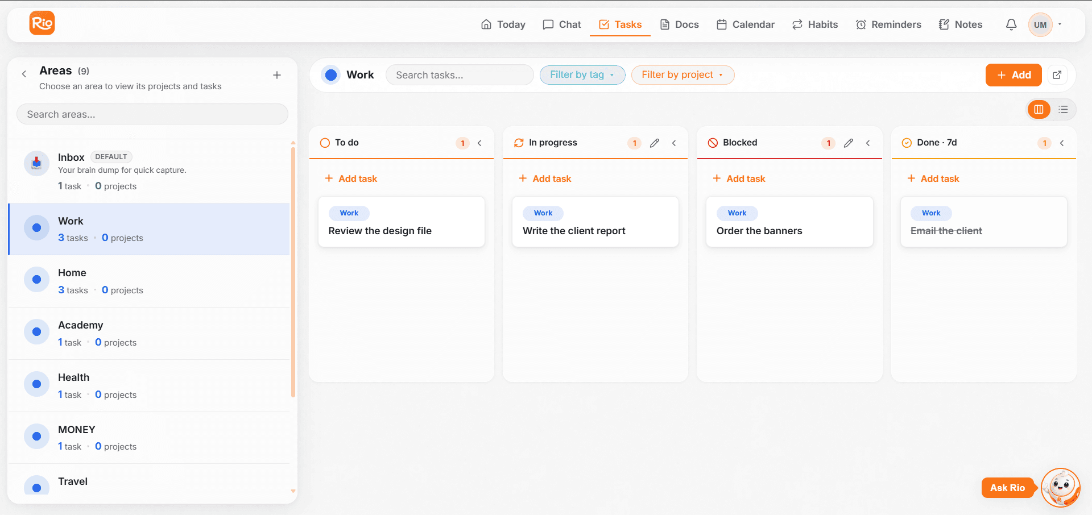The height and width of the screenshot is (515, 1092).
Task: Click the Inbox area icon
Action: tap(36, 163)
